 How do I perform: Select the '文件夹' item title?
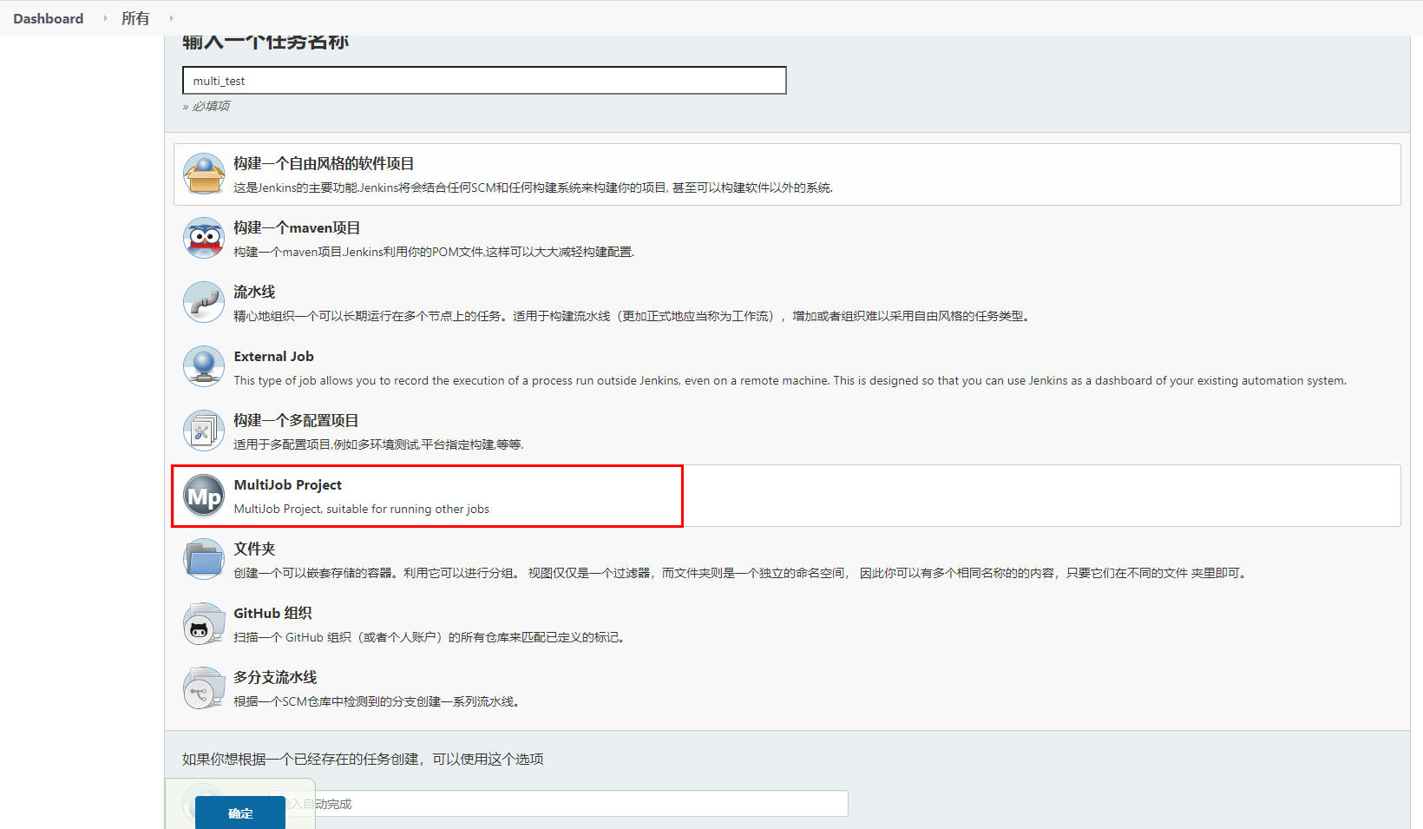point(254,549)
